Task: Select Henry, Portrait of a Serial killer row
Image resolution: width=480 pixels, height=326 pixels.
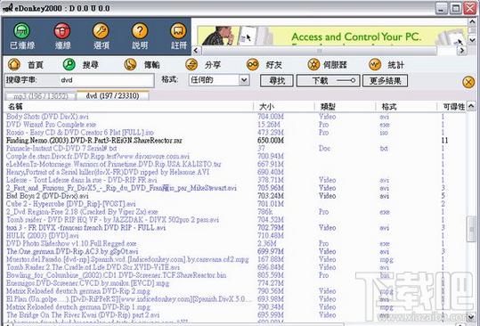Action: [x=236, y=172]
